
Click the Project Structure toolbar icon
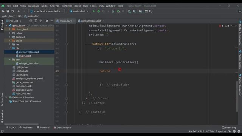coord(140,11)
